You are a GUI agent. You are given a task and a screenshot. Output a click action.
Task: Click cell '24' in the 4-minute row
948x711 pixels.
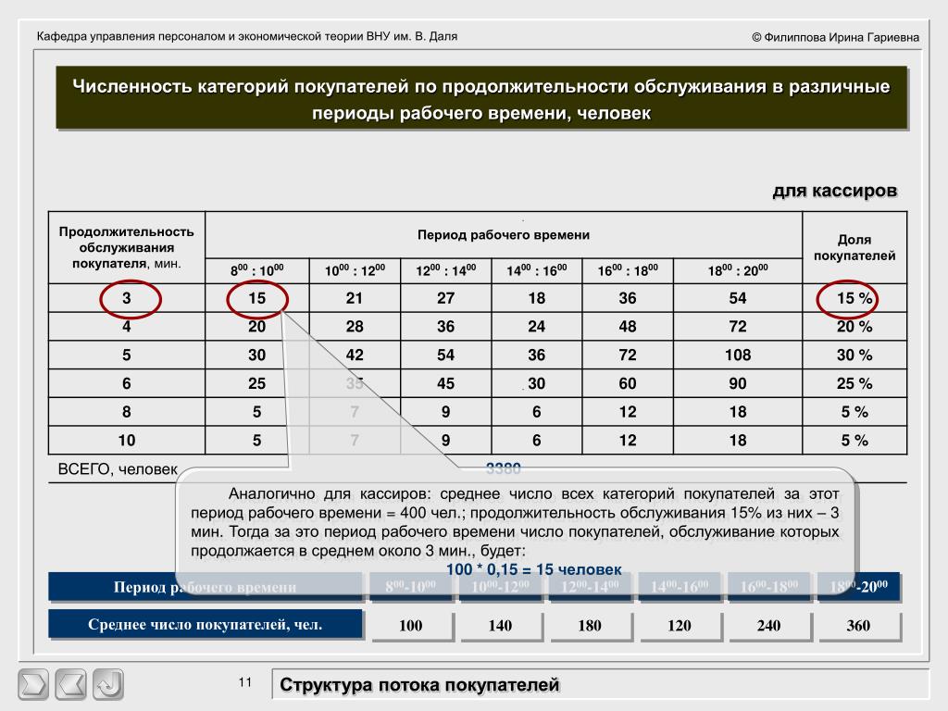(x=537, y=327)
